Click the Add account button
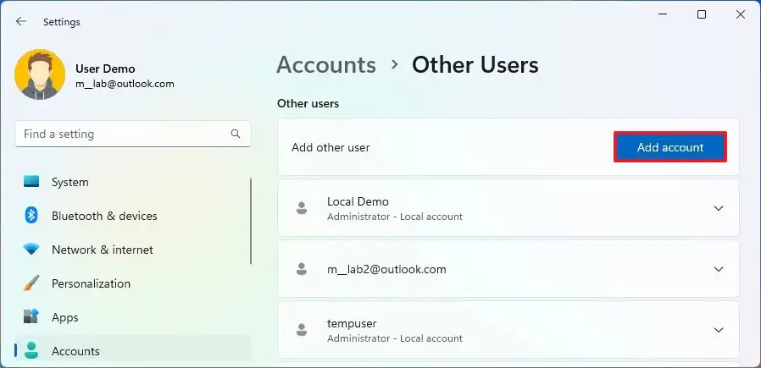 pyautogui.click(x=670, y=147)
